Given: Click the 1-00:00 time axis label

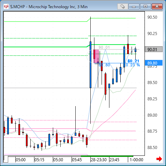Looking at the screenshot, I should (x=136, y=160).
